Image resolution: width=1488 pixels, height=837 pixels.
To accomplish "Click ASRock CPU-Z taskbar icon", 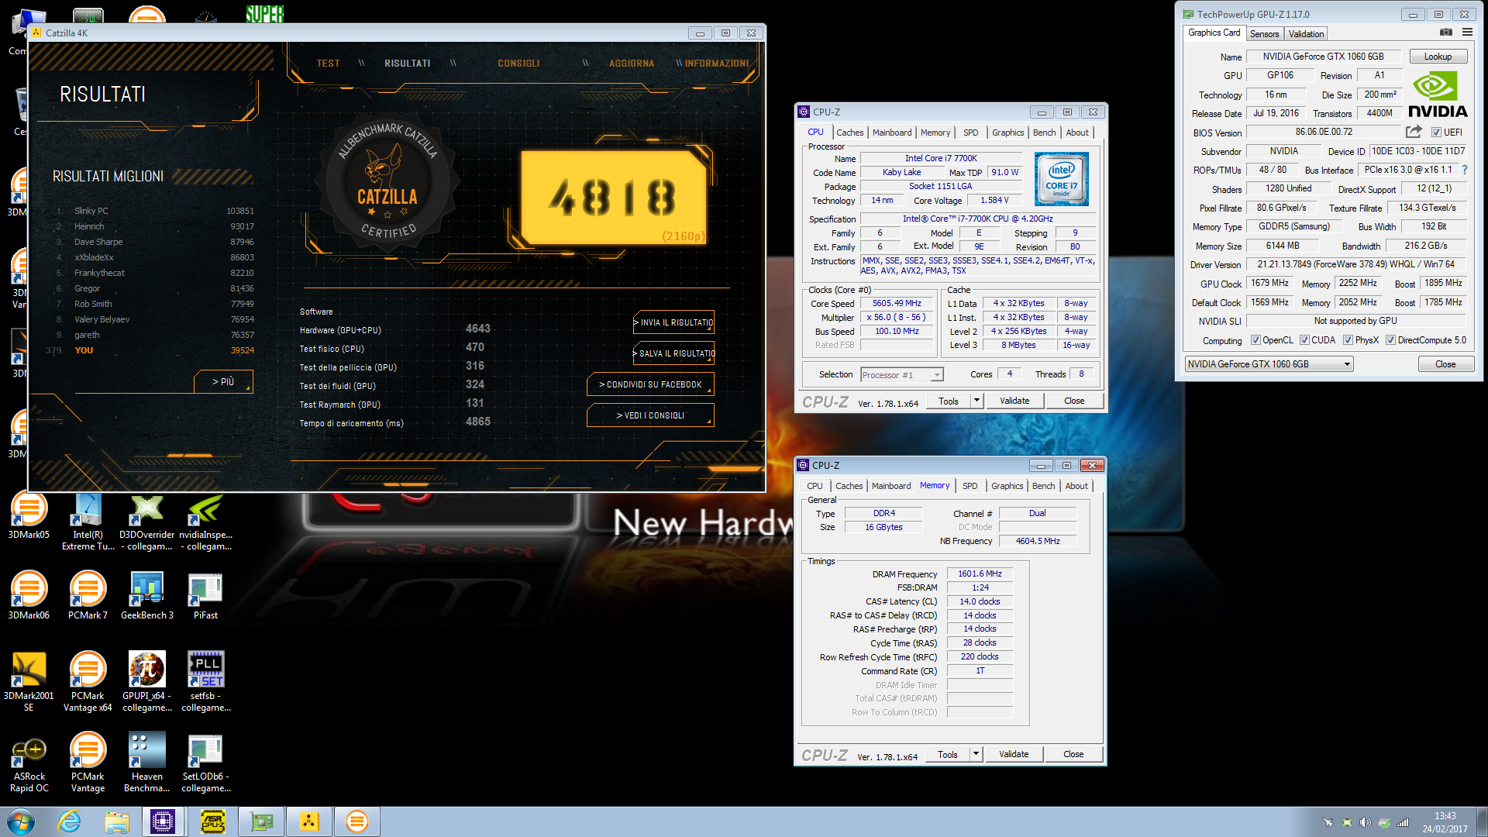I will (212, 821).
